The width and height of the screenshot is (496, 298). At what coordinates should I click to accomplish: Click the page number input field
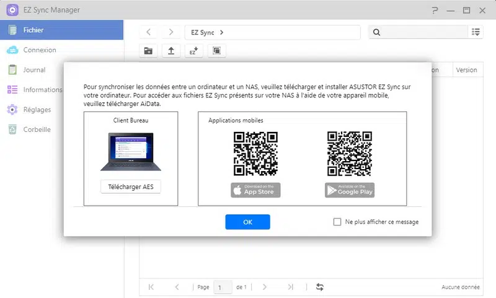223,287
